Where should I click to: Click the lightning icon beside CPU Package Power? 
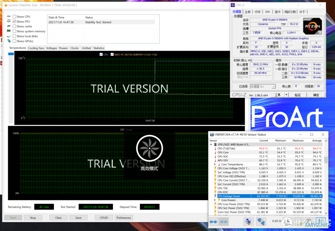point(215,196)
